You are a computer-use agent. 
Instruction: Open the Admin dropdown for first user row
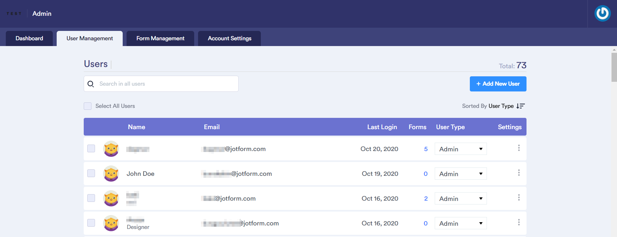click(x=460, y=149)
